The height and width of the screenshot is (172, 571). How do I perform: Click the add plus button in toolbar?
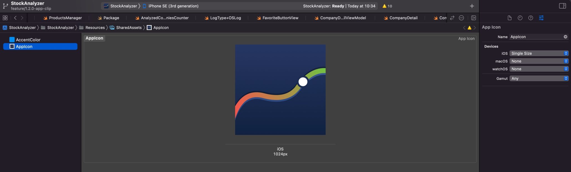coord(472,6)
